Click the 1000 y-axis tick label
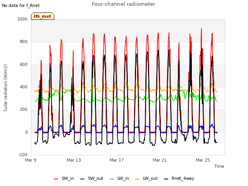Viewport: 248px width, 186px height. point(22,19)
